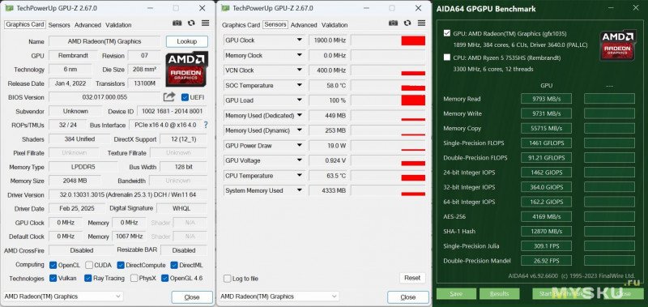Click the Bus Interface question mark help icon
This screenshot has width=648, height=307.
point(206,125)
